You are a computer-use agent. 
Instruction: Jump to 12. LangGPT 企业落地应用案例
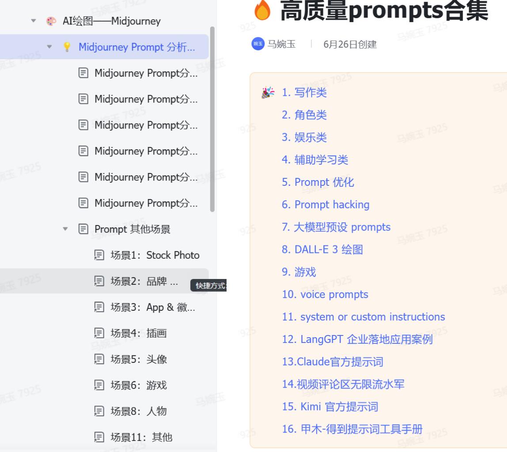click(x=357, y=339)
